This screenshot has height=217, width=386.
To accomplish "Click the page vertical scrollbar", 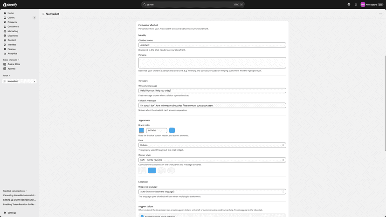I will tap(385, 103).
